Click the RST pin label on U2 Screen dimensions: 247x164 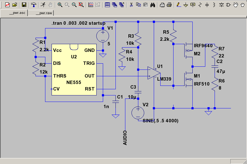click(x=90, y=89)
